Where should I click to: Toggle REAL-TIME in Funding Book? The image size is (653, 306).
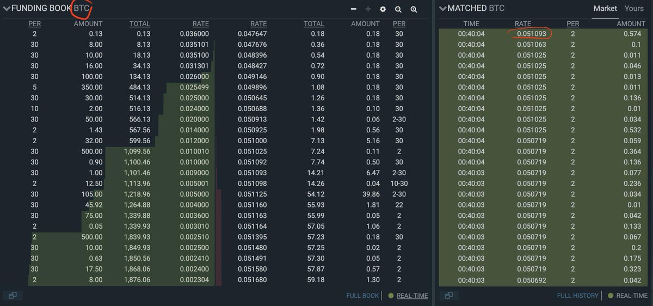tap(412, 296)
